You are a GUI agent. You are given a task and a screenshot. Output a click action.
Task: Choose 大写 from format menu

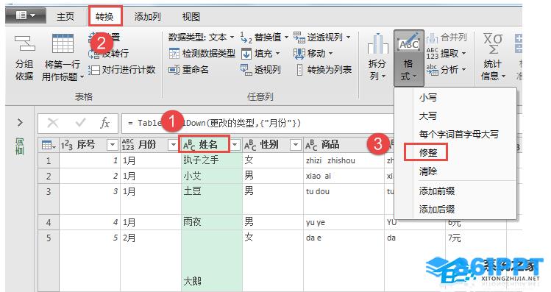point(427,116)
